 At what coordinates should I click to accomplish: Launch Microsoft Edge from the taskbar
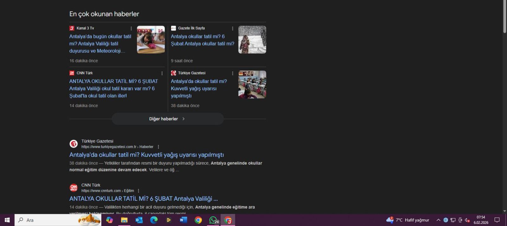tap(154, 220)
